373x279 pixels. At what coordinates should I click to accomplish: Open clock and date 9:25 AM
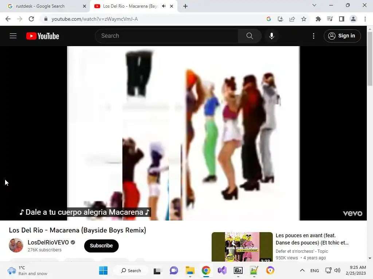coord(356,270)
